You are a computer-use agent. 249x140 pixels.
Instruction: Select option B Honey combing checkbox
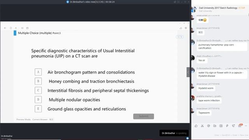[38, 81]
